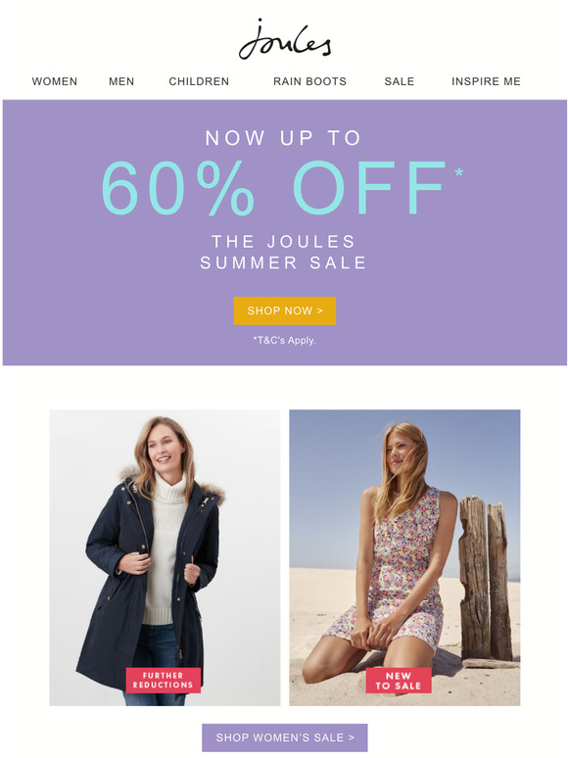Open the navy parka coat image
This screenshot has width=568, height=758.
[165, 557]
